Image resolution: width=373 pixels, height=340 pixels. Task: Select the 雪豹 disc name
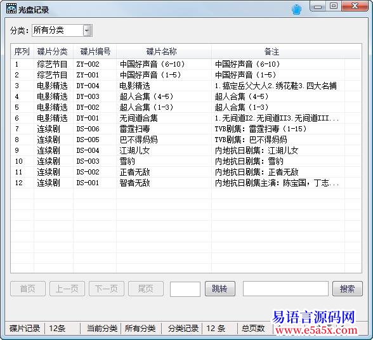(x=128, y=161)
